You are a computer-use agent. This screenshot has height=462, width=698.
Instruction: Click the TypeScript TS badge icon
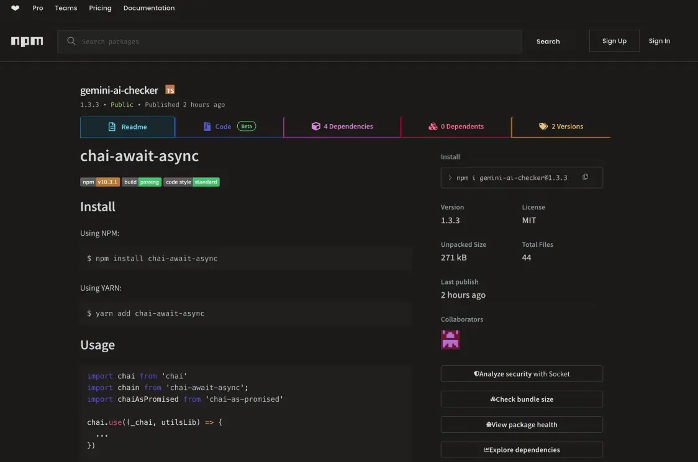tap(170, 91)
